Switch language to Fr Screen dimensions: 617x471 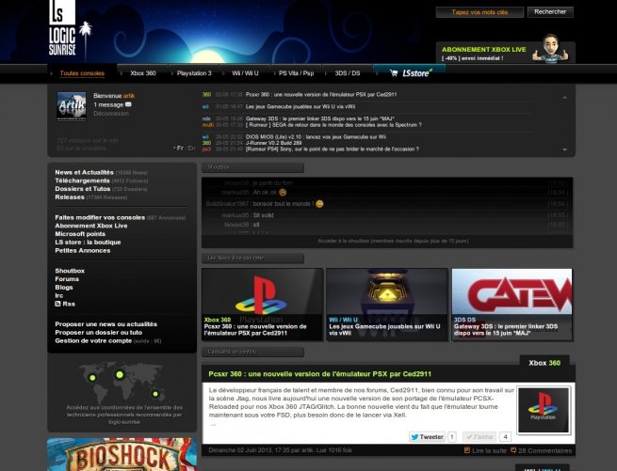coord(180,149)
